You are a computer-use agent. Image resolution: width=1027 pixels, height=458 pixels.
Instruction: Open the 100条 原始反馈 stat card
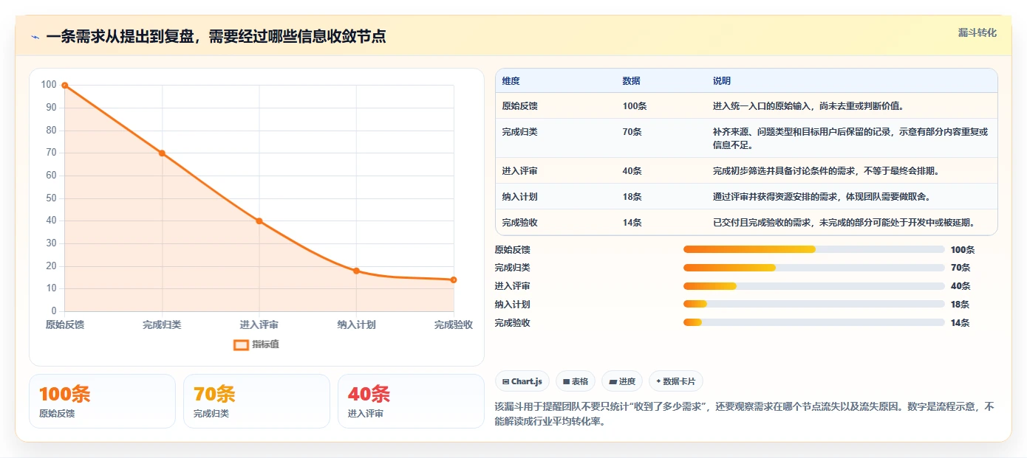(x=103, y=401)
